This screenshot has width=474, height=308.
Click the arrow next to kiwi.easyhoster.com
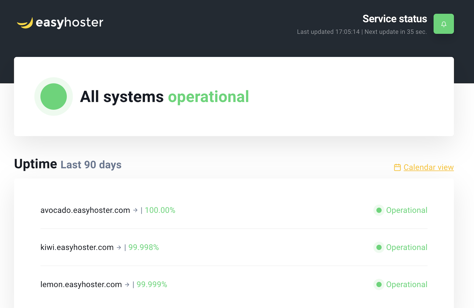[119, 247]
